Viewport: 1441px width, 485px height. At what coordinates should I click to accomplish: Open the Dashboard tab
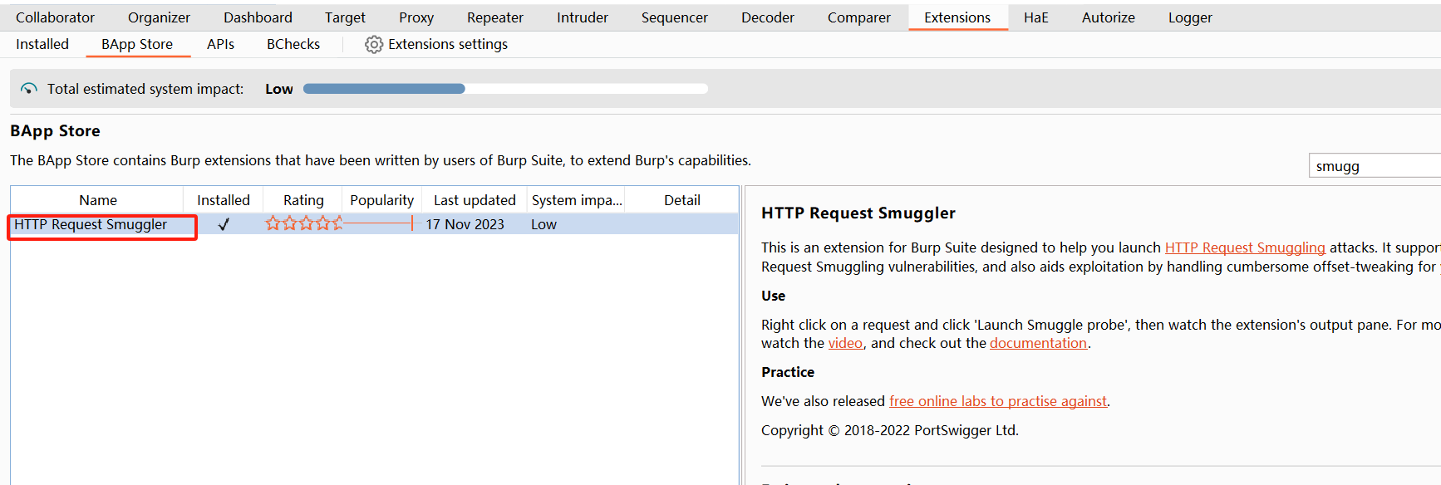tap(258, 17)
